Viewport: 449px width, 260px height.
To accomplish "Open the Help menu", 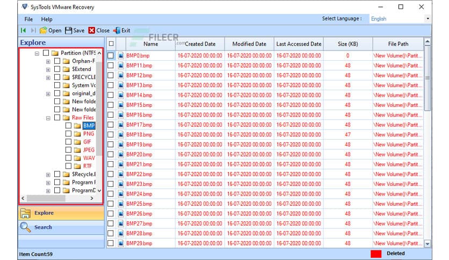I will (46, 19).
